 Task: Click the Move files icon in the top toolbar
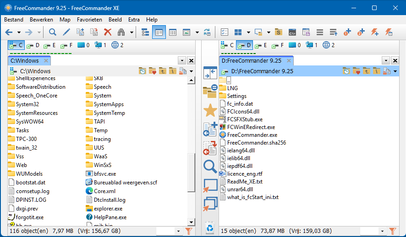click(94, 32)
